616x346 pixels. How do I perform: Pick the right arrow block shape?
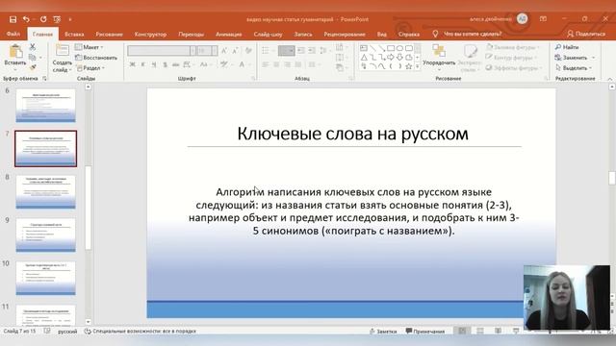391,58
